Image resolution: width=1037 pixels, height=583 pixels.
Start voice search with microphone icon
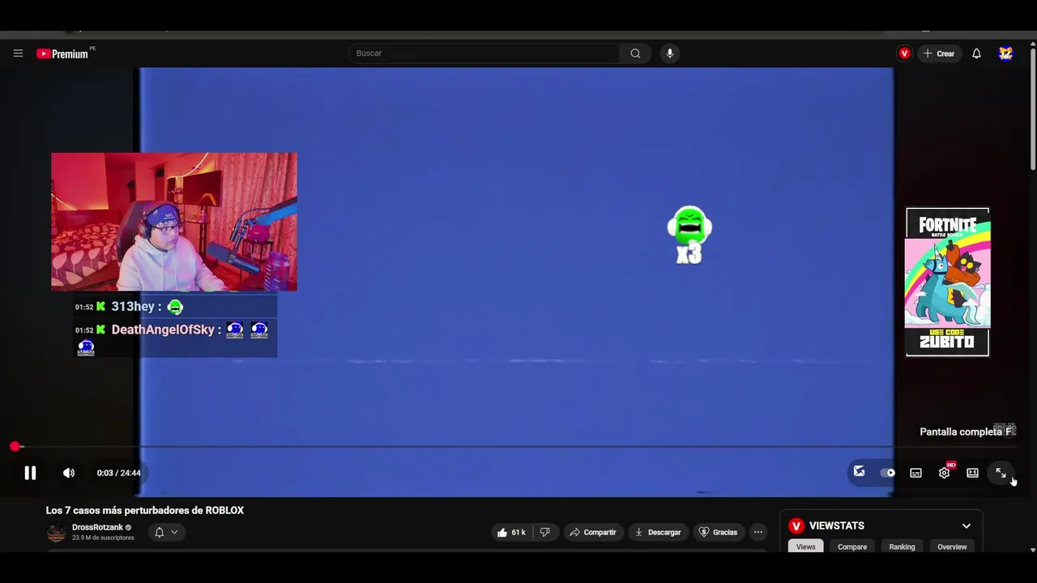[669, 53]
